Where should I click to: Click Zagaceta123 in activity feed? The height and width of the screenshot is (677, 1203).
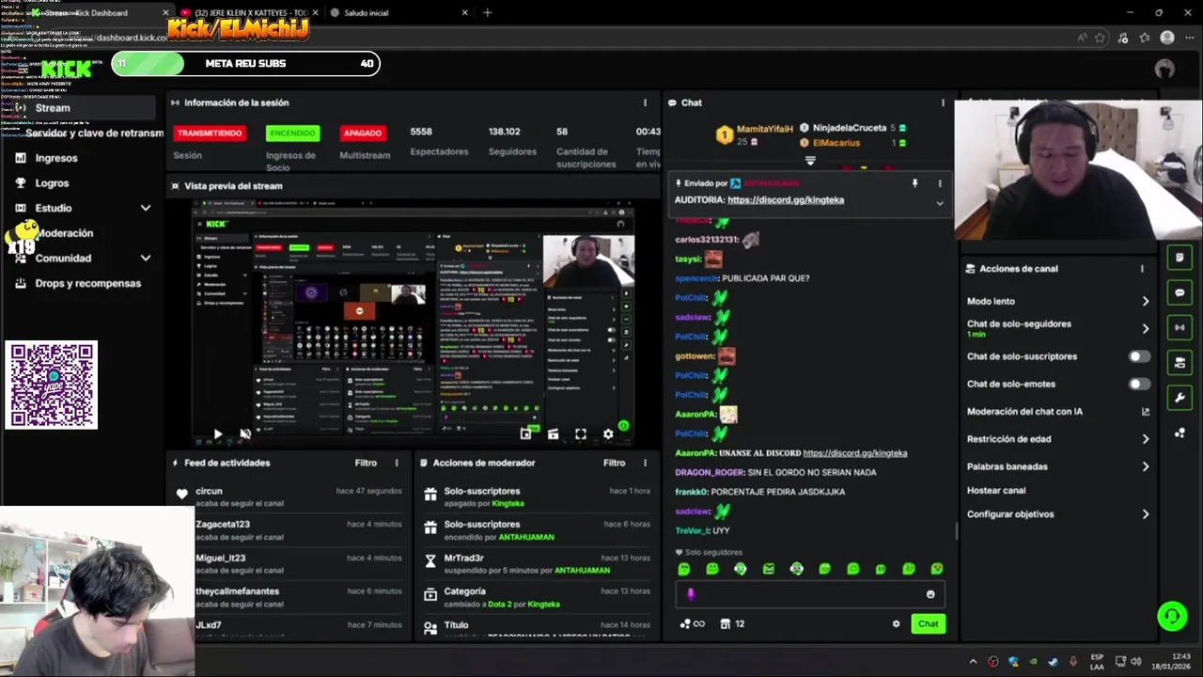click(223, 524)
